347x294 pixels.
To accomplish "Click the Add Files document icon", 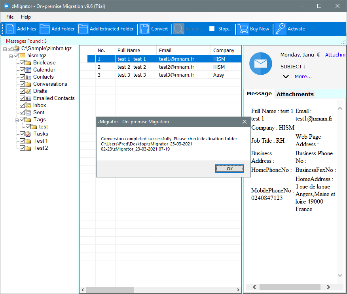I will [x=10, y=29].
